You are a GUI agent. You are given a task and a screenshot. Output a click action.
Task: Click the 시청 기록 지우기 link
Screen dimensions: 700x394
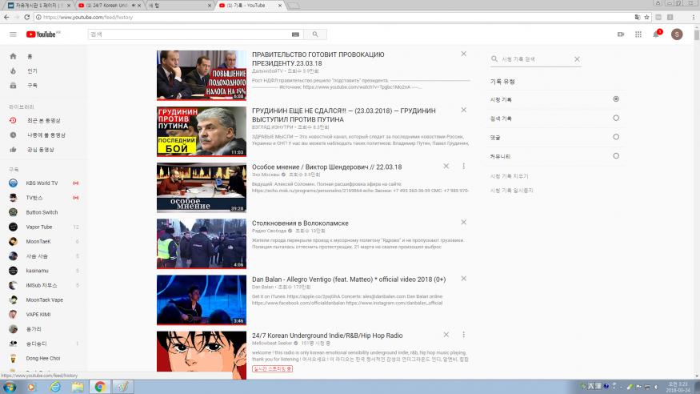tap(509, 175)
